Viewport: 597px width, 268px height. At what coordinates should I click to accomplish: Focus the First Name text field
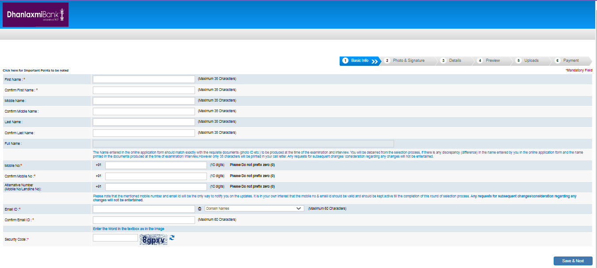144,79
